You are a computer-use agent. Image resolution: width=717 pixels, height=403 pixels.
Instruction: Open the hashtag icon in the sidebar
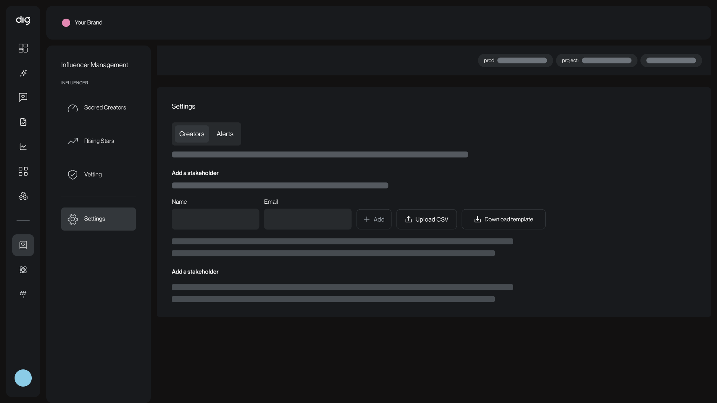pyautogui.click(x=23, y=294)
